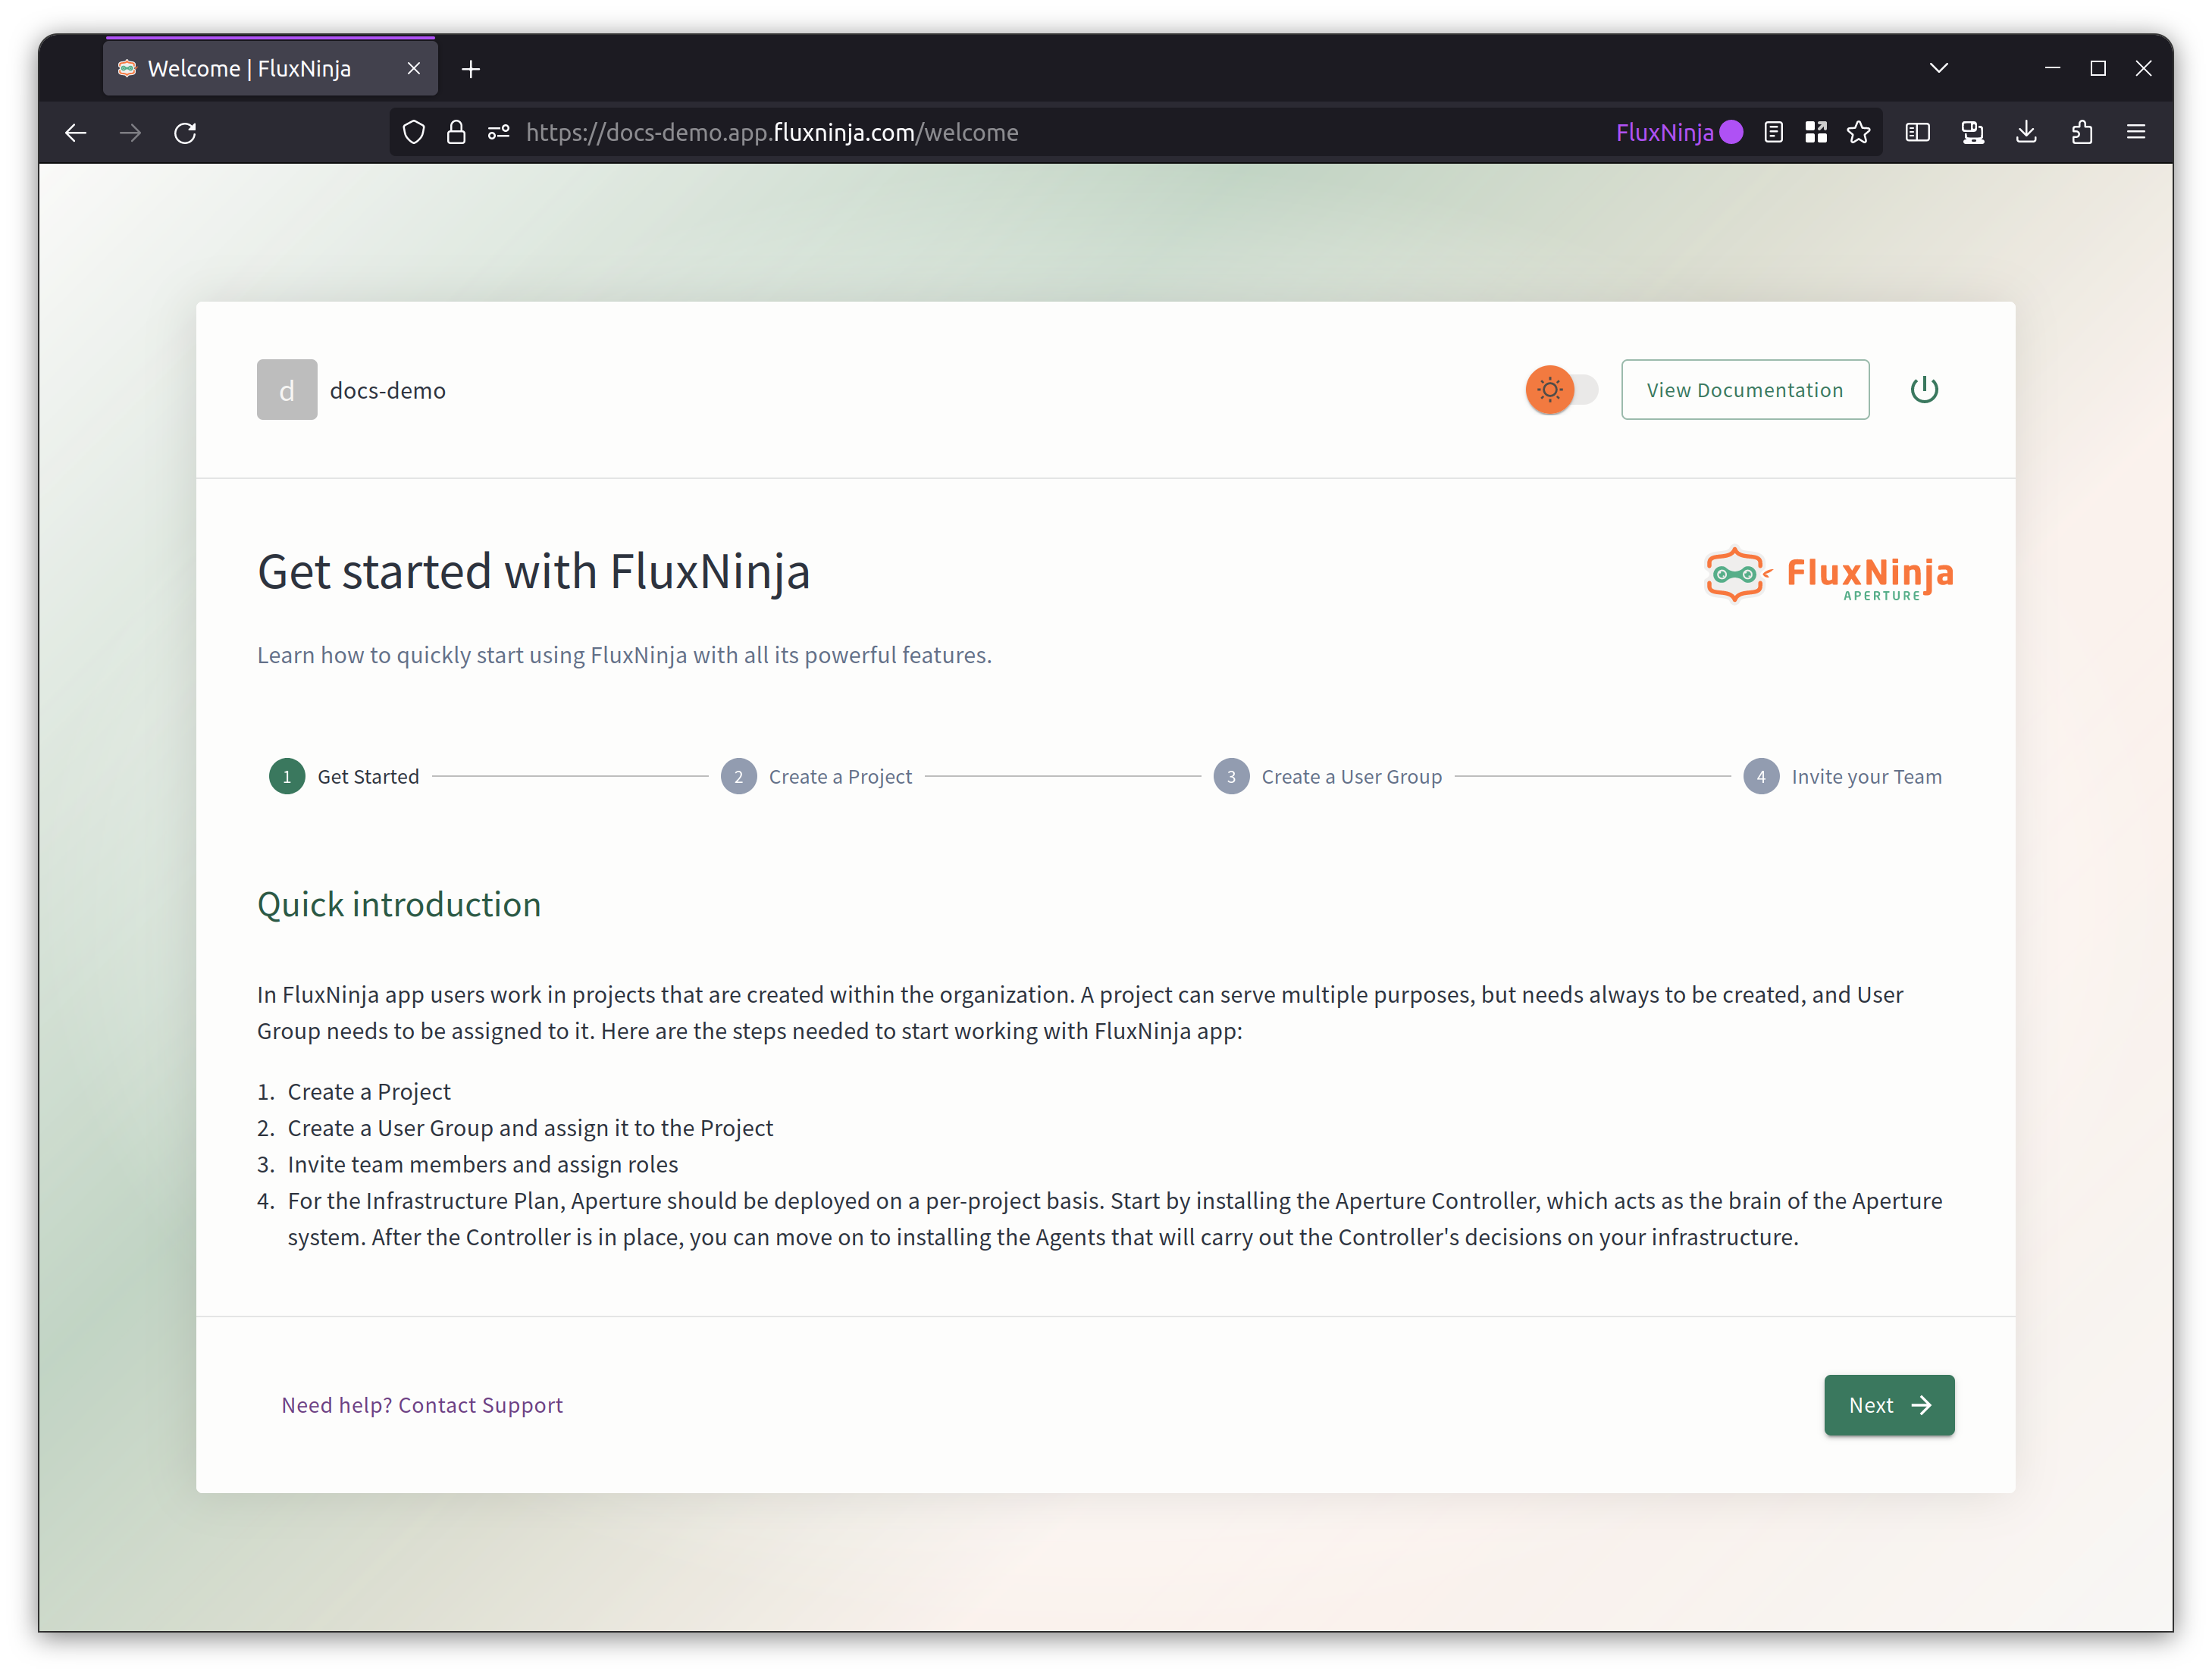Expand the Firefox tab list dropdown
The image size is (2212, 1675).
1939,67
